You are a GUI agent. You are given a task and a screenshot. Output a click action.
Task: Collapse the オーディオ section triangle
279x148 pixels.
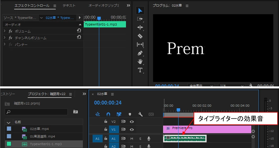[x=80, y=24]
